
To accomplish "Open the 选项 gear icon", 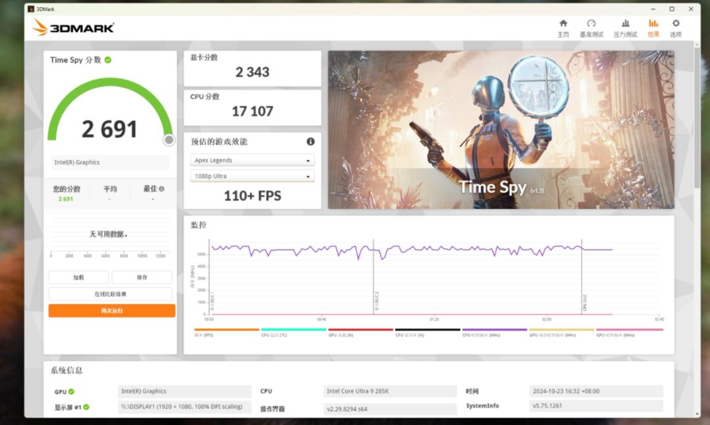I will (675, 24).
